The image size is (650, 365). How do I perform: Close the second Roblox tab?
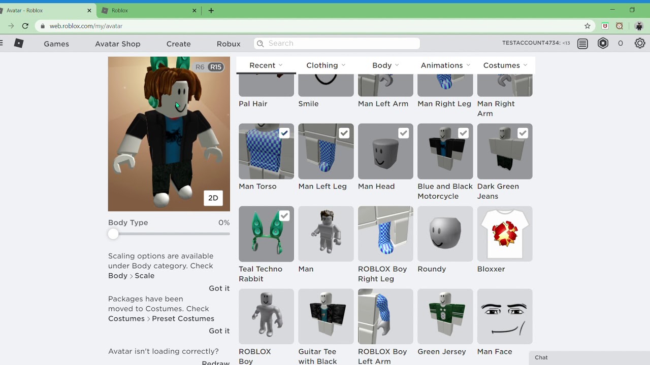coord(194,10)
